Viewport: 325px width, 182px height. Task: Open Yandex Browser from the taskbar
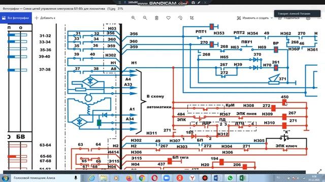point(192,178)
